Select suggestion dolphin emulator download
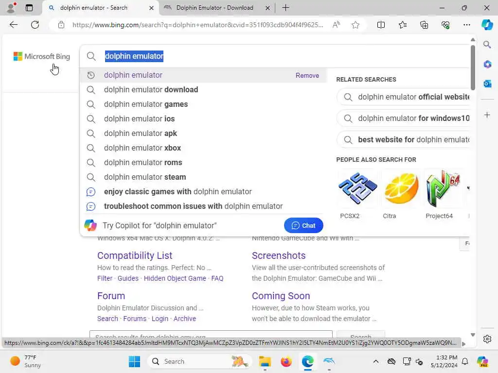This screenshot has height=373, width=498. pyautogui.click(x=203, y=90)
